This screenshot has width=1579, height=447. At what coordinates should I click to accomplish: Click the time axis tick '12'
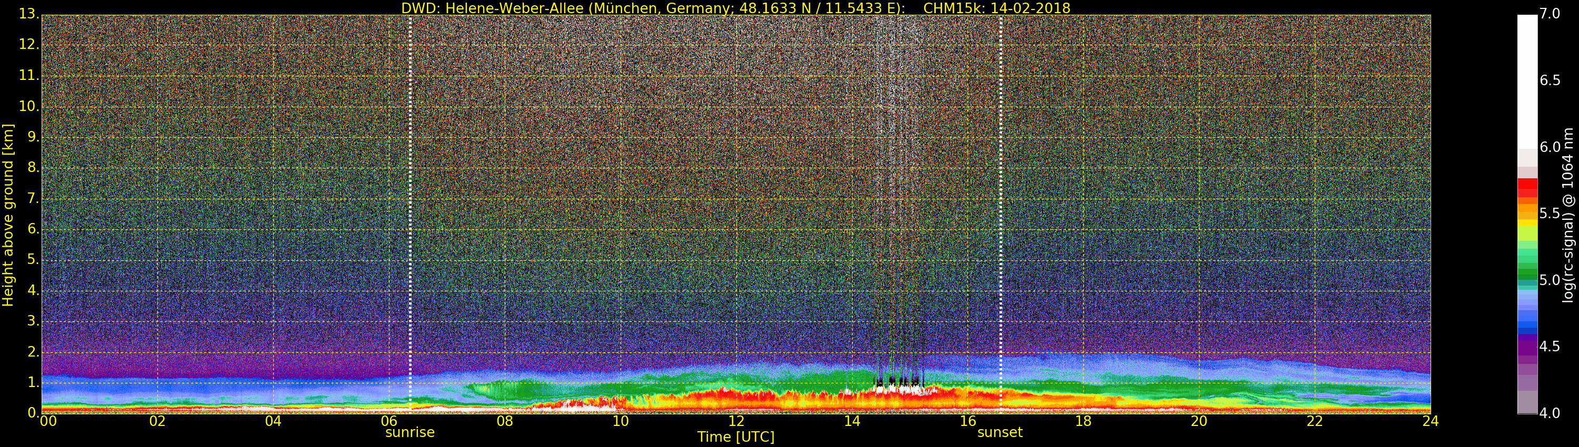tap(736, 421)
